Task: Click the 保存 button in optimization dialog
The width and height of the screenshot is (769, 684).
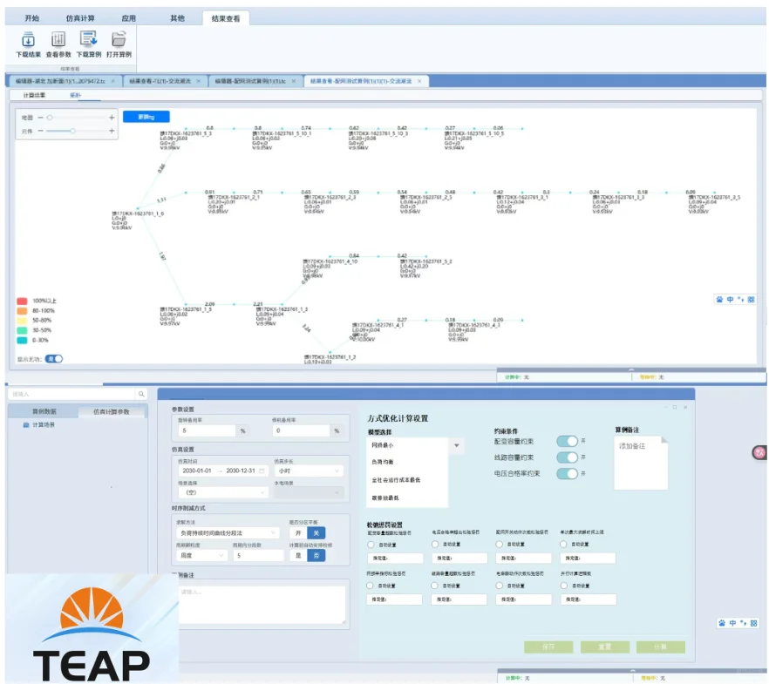Action: (x=548, y=647)
